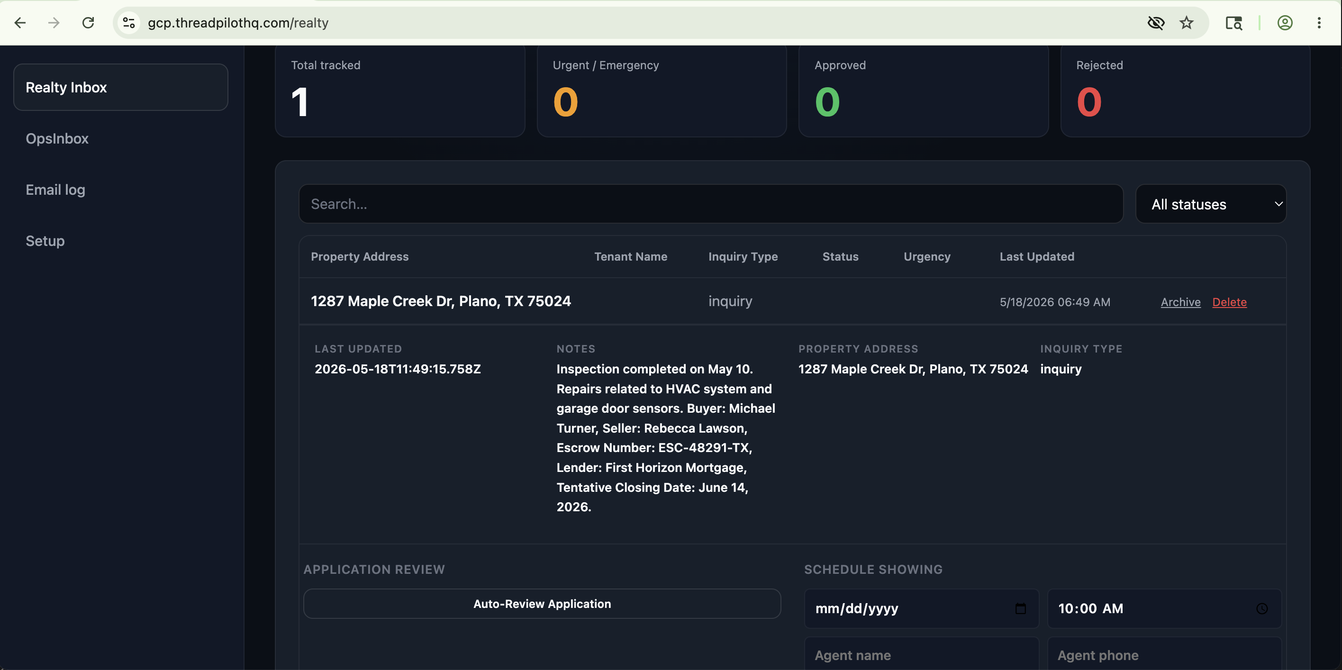
Task: Expand the All statuses dropdown
Action: click(1211, 204)
